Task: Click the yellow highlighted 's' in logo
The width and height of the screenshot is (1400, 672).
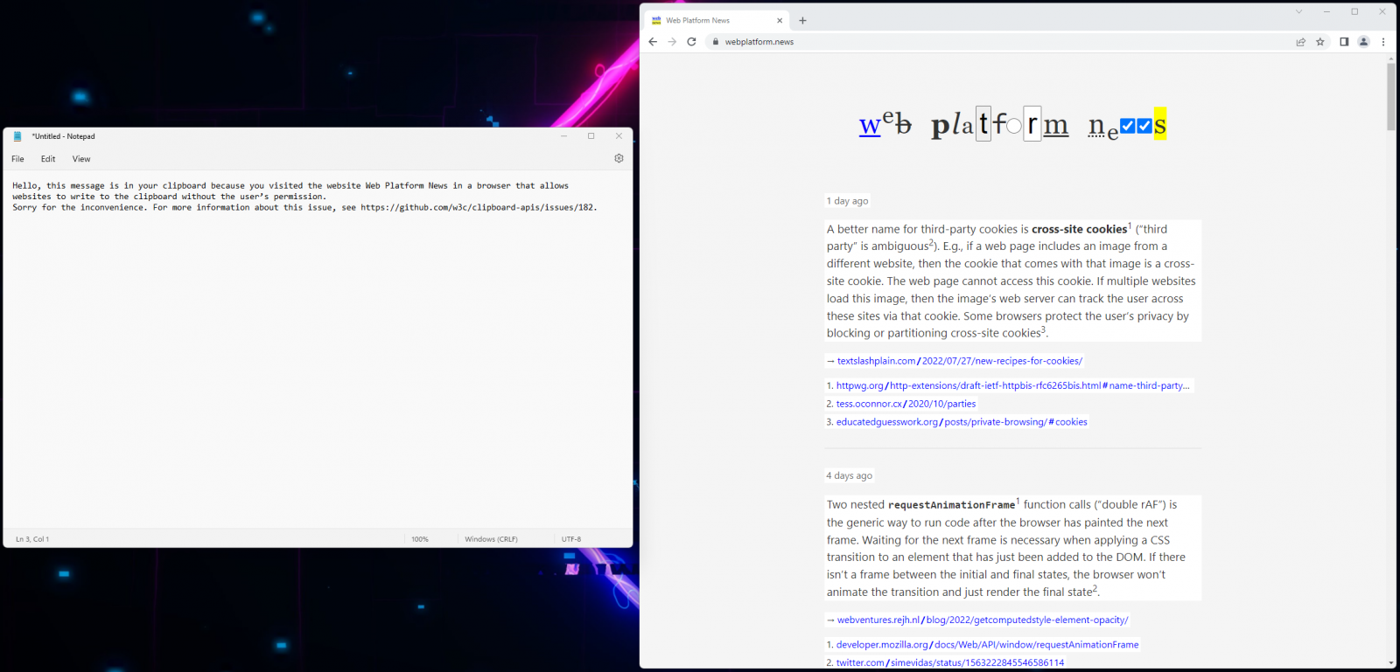Action: (1160, 124)
